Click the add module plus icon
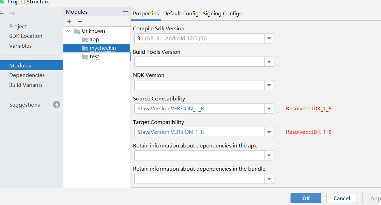381x205 pixels. pyautogui.click(x=69, y=21)
